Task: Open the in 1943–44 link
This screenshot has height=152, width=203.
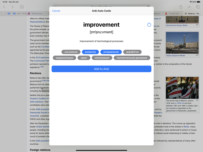Action: coord(180,103)
